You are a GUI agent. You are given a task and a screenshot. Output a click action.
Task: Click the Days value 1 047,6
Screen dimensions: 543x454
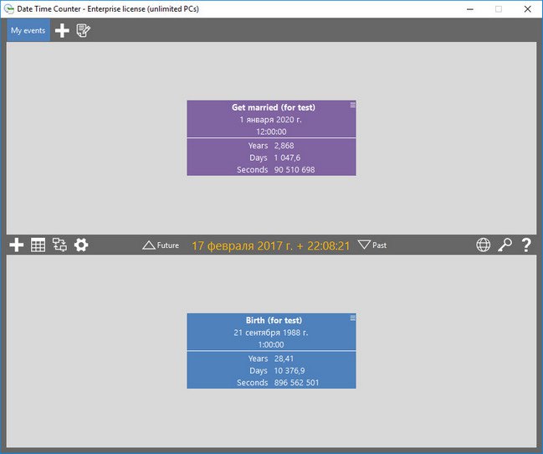click(x=287, y=157)
